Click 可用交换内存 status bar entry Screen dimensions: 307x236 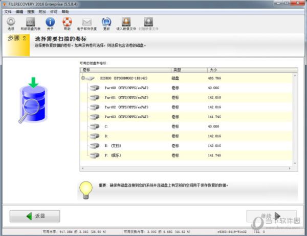(157, 232)
